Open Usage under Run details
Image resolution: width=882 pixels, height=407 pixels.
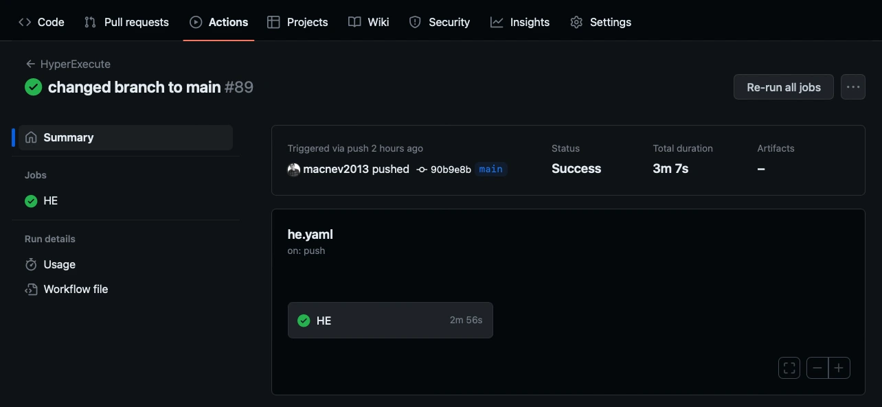click(x=59, y=264)
